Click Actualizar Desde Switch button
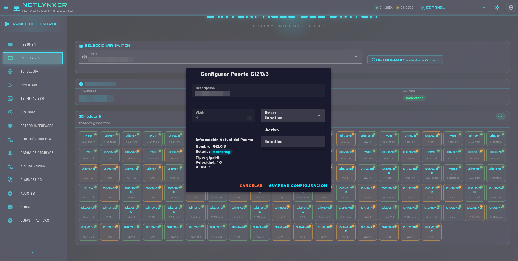Image resolution: width=518 pixels, height=261 pixels. click(x=405, y=60)
